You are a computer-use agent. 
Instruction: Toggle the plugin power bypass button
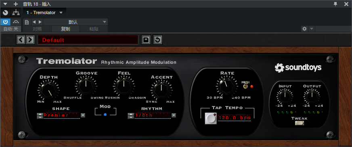pyautogui.click(x=5, y=22)
